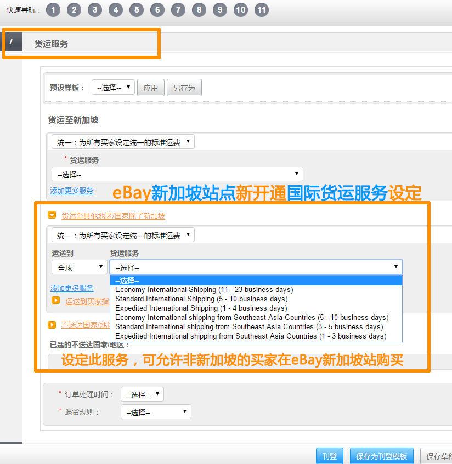Select Standard shipping from Southeast Asia Countries
The image size is (452, 464).
[256, 326]
